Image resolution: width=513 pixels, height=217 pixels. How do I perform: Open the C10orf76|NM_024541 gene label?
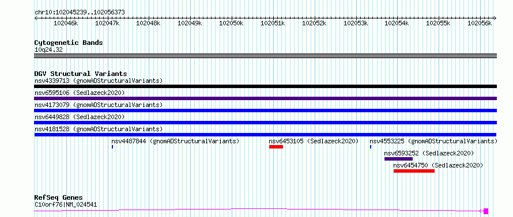[66, 205]
